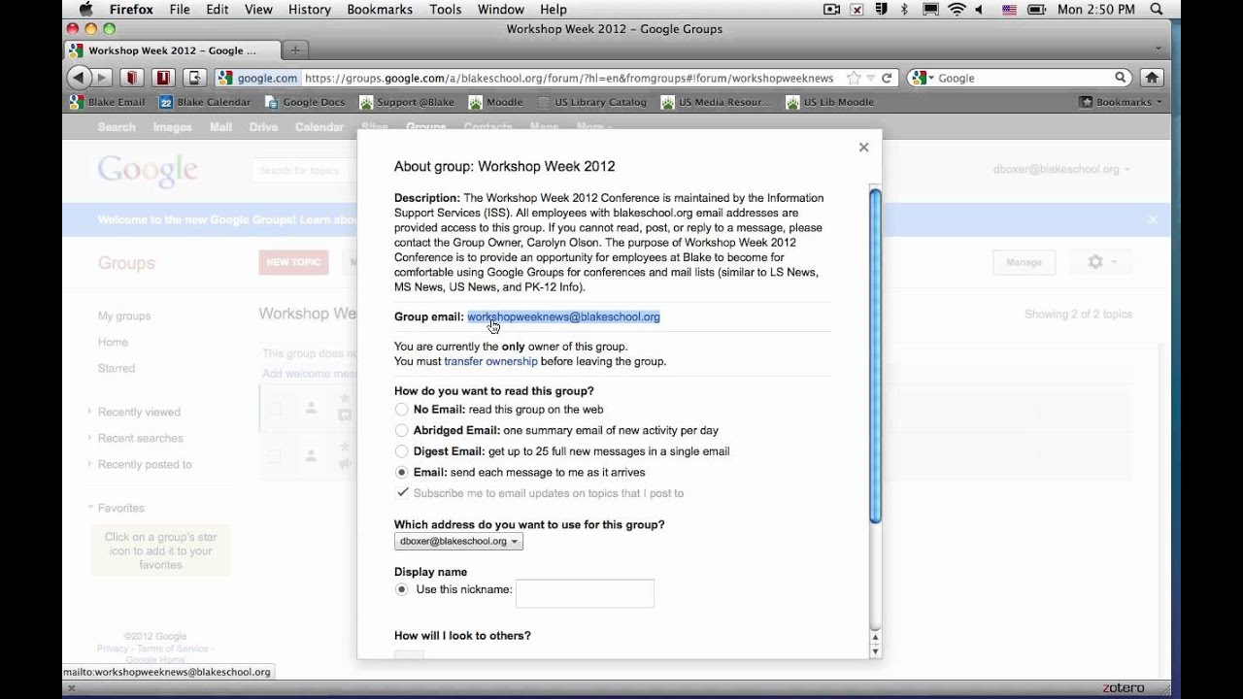Toggle Subscribe me to email updates checkbox
This screenshot has height=699, width=1243.
403,493
